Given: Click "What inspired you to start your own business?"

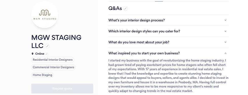Looking at the screenshot, I should click(x=144, y=53).
